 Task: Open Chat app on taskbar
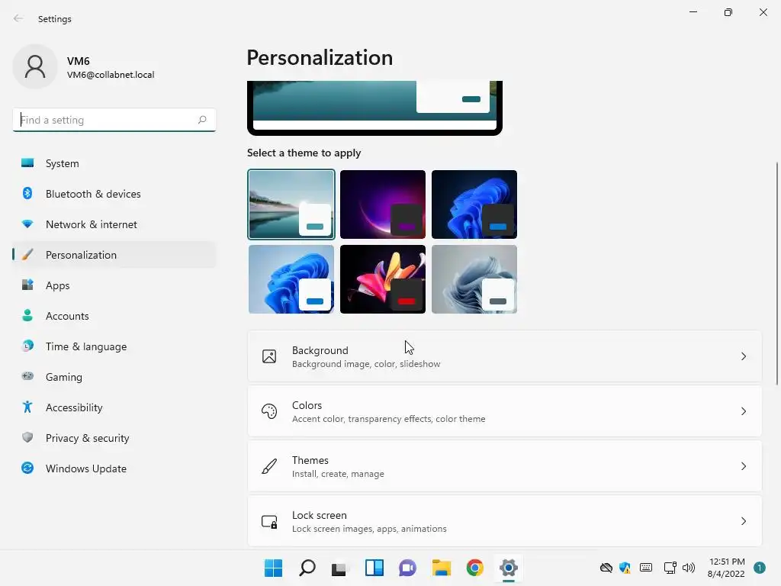(x=407, y=568)
